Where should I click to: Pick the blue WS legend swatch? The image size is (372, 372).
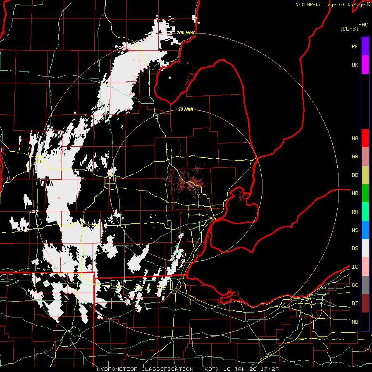tap(365, 230)
